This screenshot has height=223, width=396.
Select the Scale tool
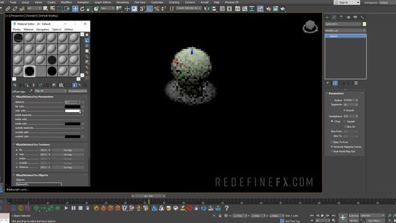coord(89,9)
